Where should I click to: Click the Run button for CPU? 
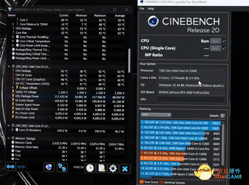pos(216,41)
